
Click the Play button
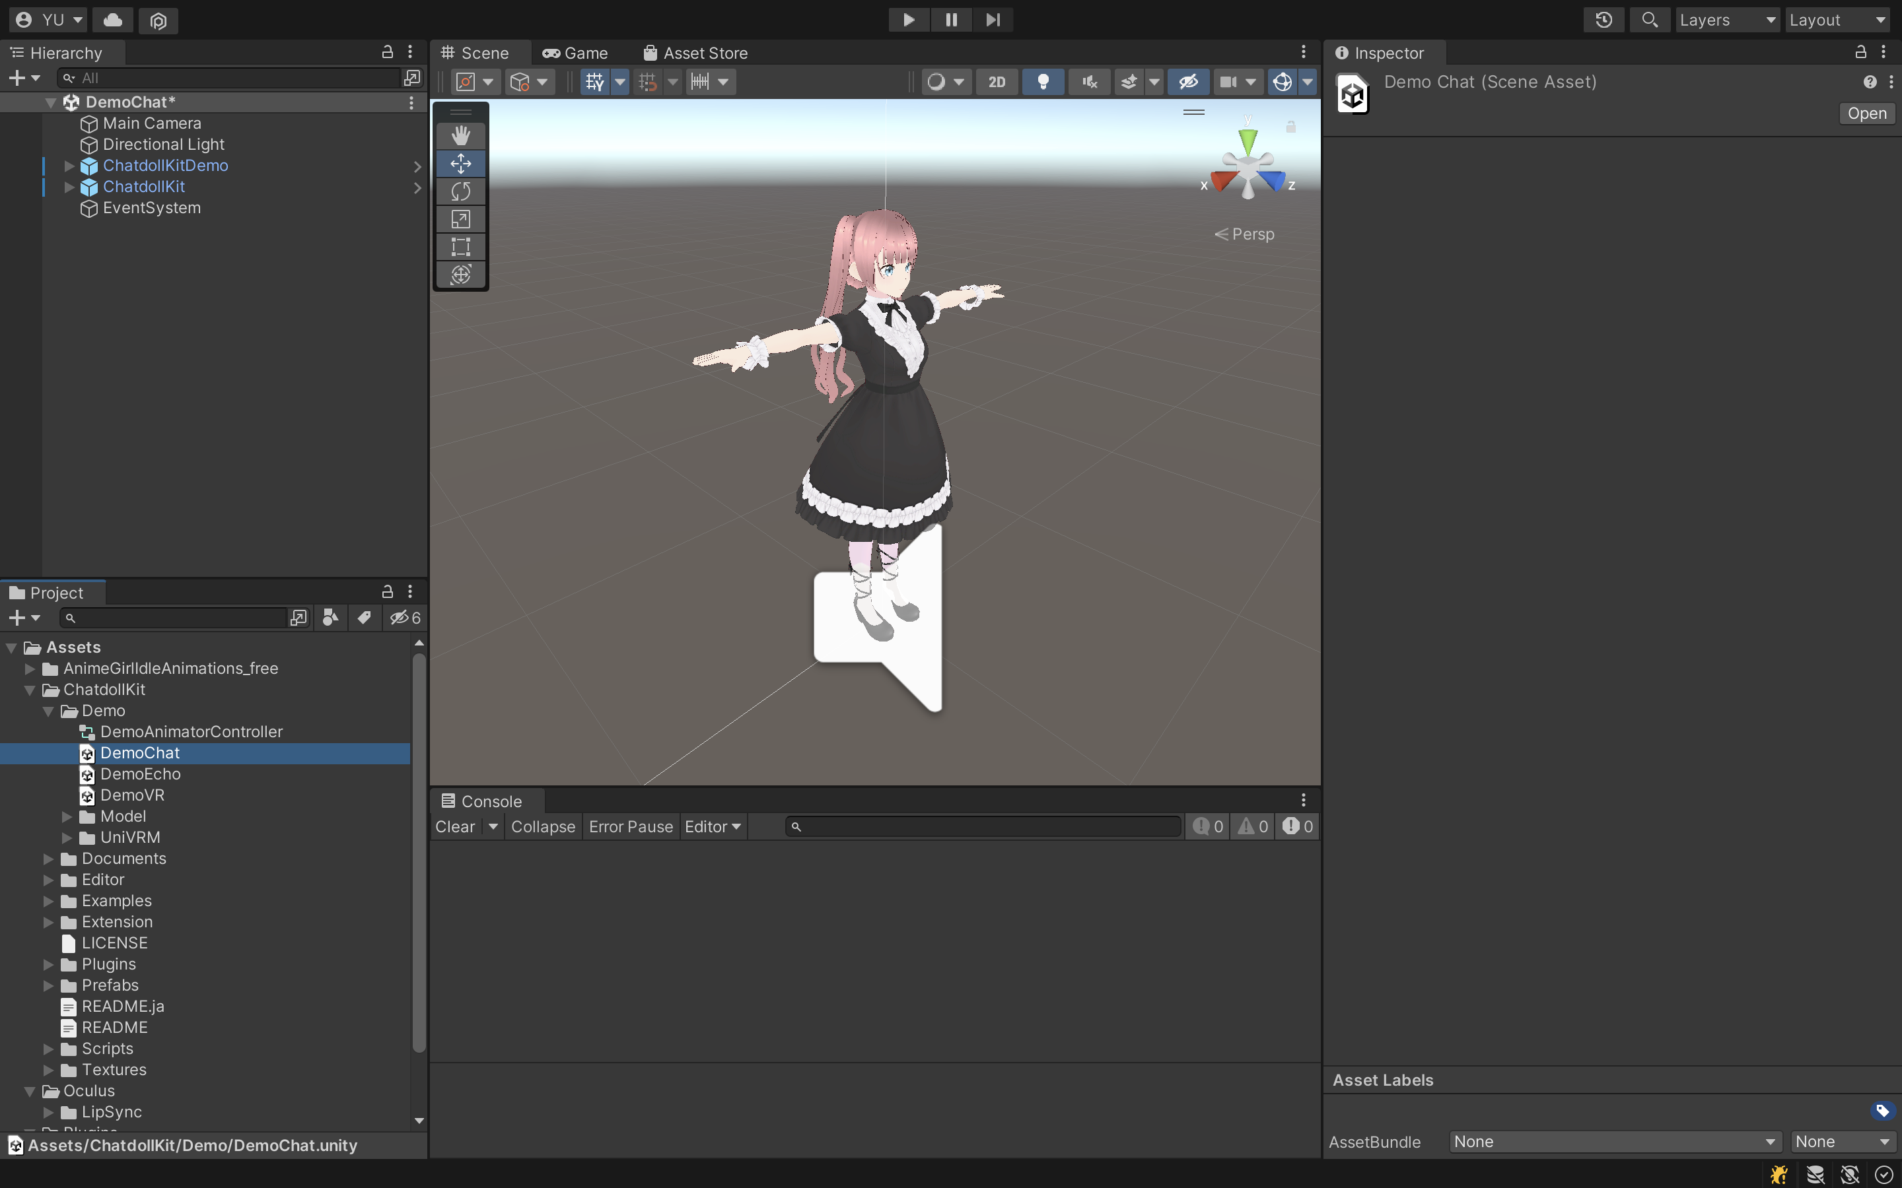[909, 20]
